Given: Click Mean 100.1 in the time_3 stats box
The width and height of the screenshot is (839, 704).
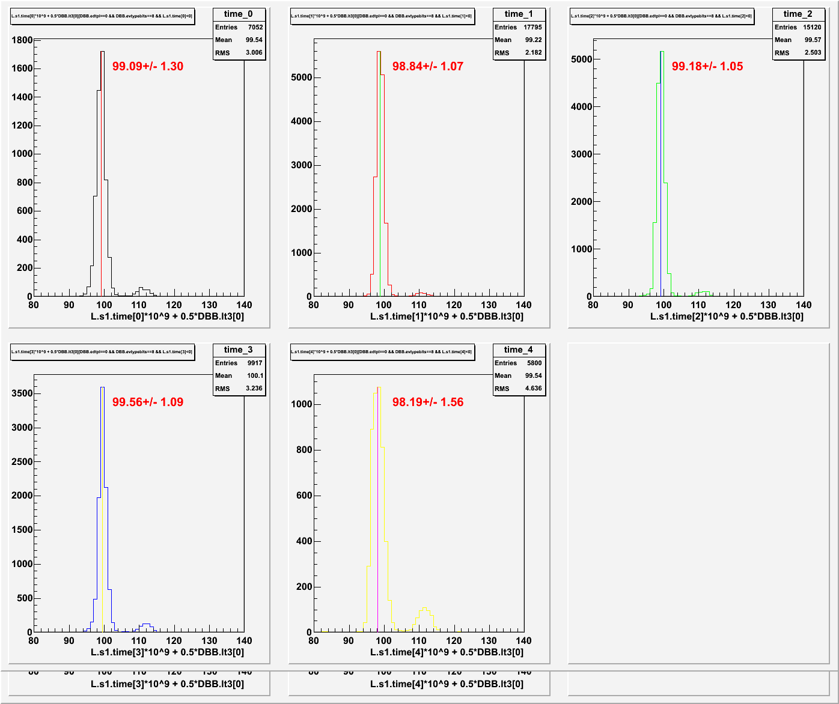Looking at the screenshot, I should (x=239, y=375).
